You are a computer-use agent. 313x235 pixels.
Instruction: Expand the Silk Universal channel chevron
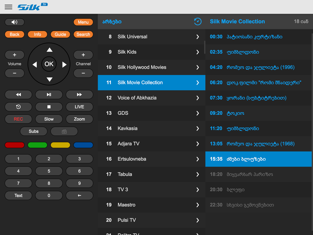198,37
